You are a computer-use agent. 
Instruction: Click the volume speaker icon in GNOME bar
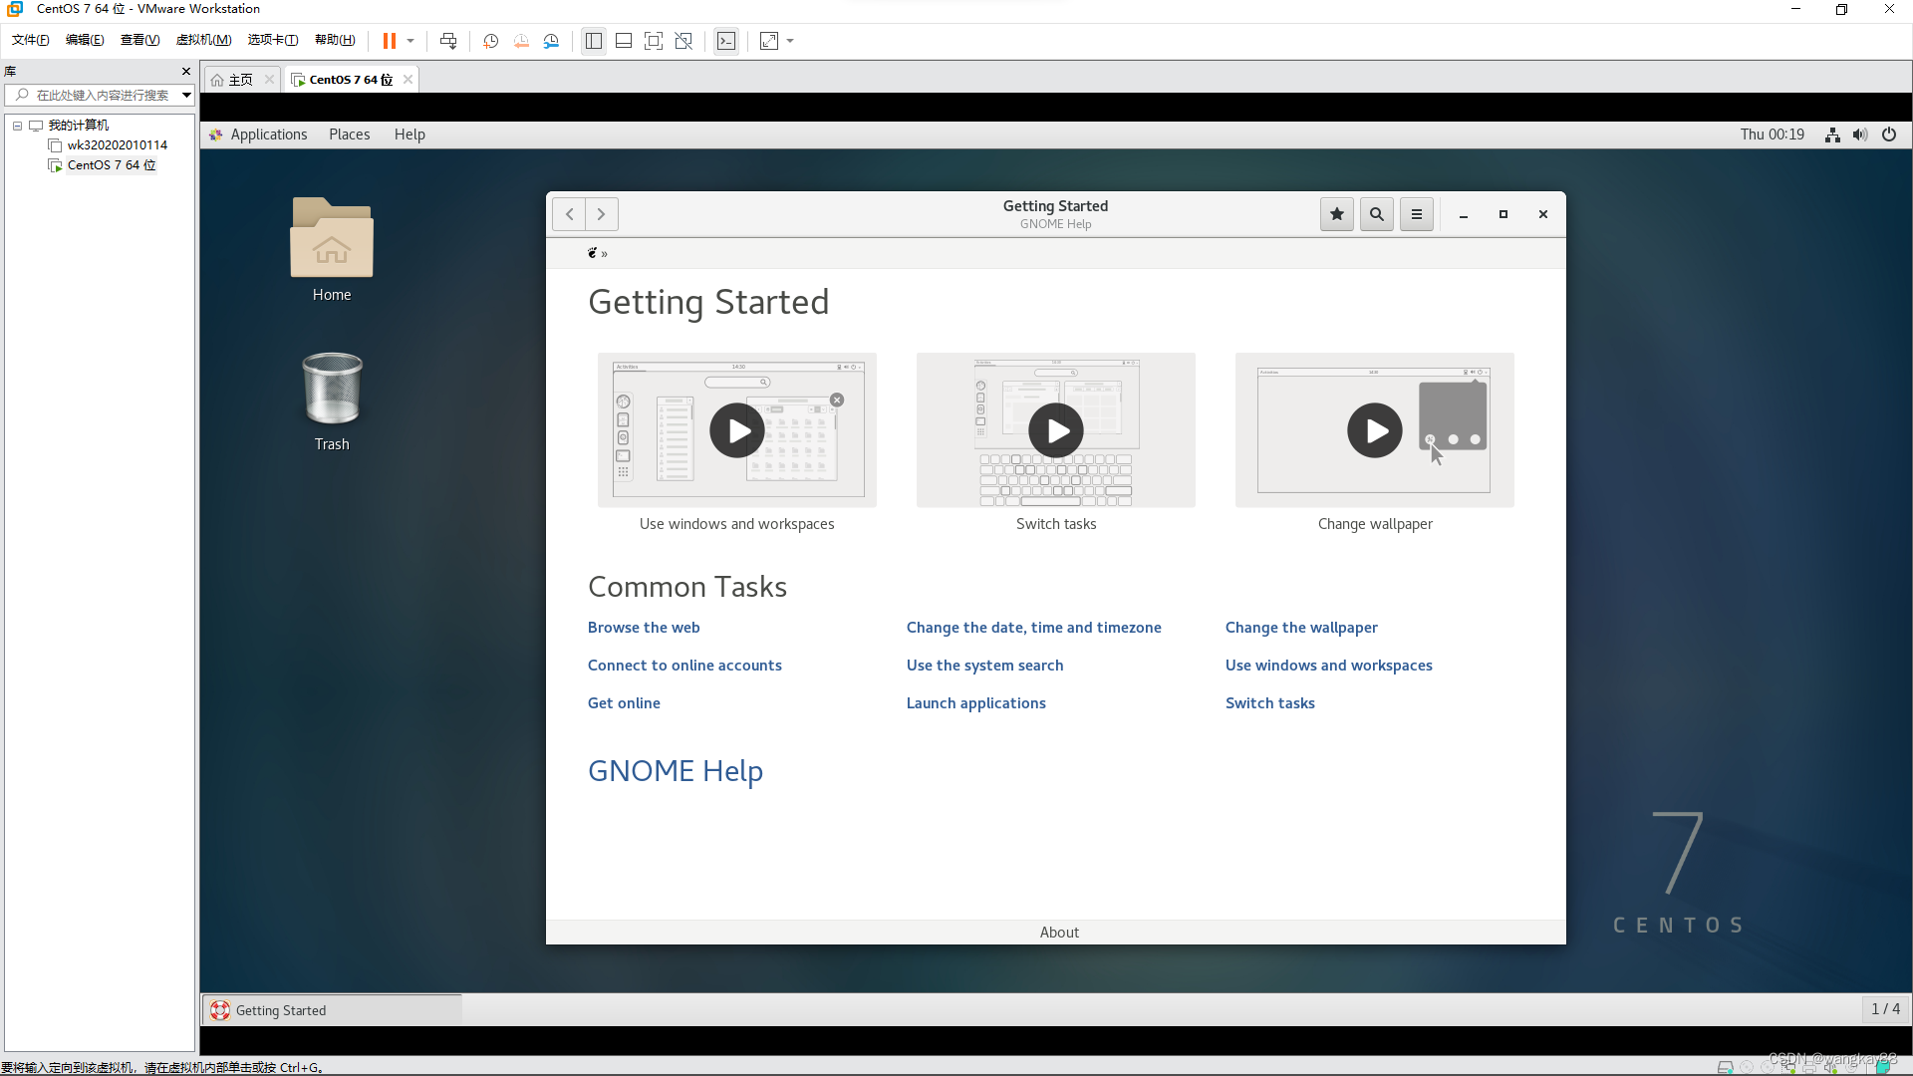click(1860, 134)
